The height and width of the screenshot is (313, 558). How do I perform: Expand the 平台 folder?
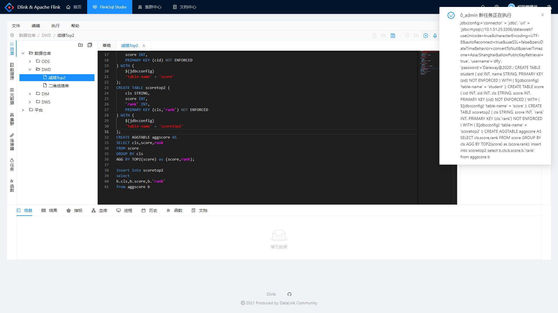pyautogui.click(x=23, y=110)
